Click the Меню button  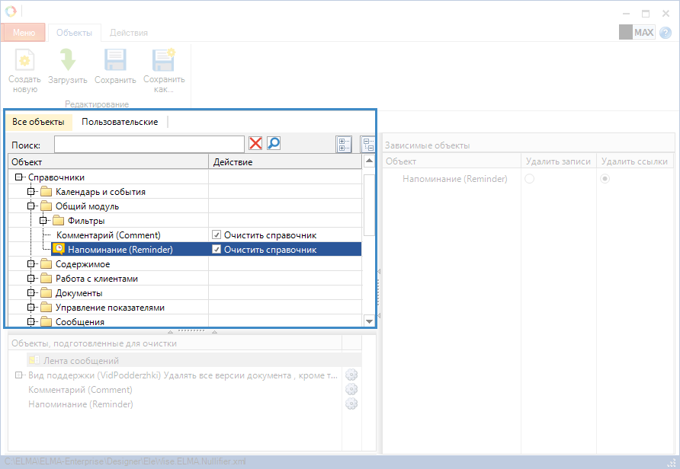point(24,33)
